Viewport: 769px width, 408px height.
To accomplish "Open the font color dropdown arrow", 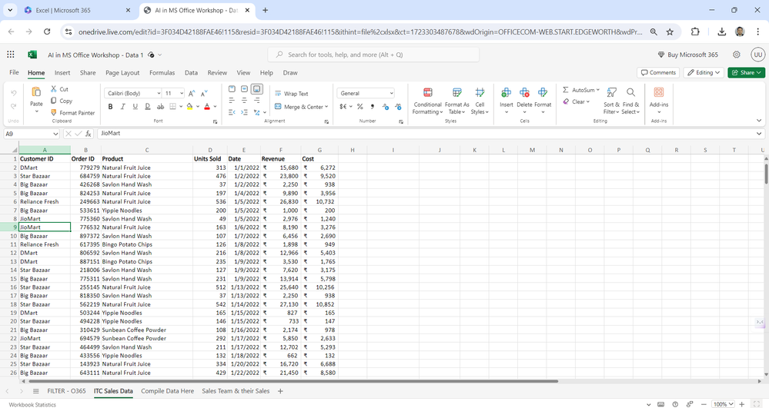I will click(x=215, y=106).
